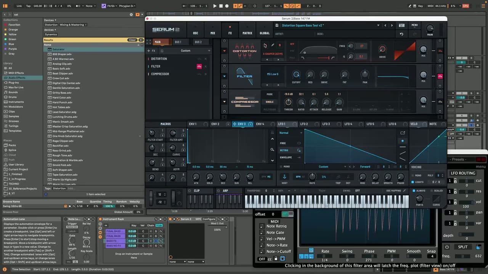488x274 pixels.
Task: Click the SINGLE compressor mode button
Action: (270, 102)
